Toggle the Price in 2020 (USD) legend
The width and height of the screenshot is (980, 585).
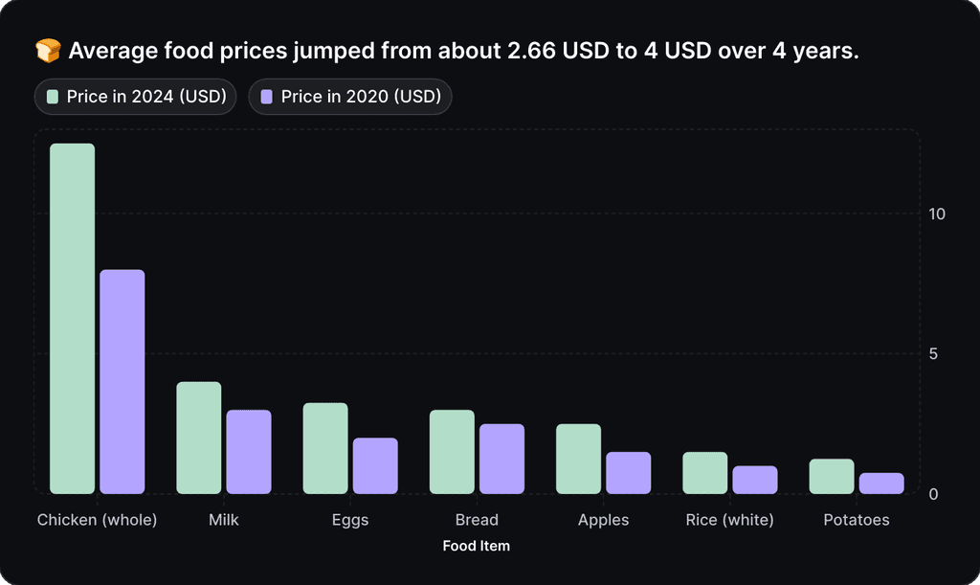click(x=350, y=97)
